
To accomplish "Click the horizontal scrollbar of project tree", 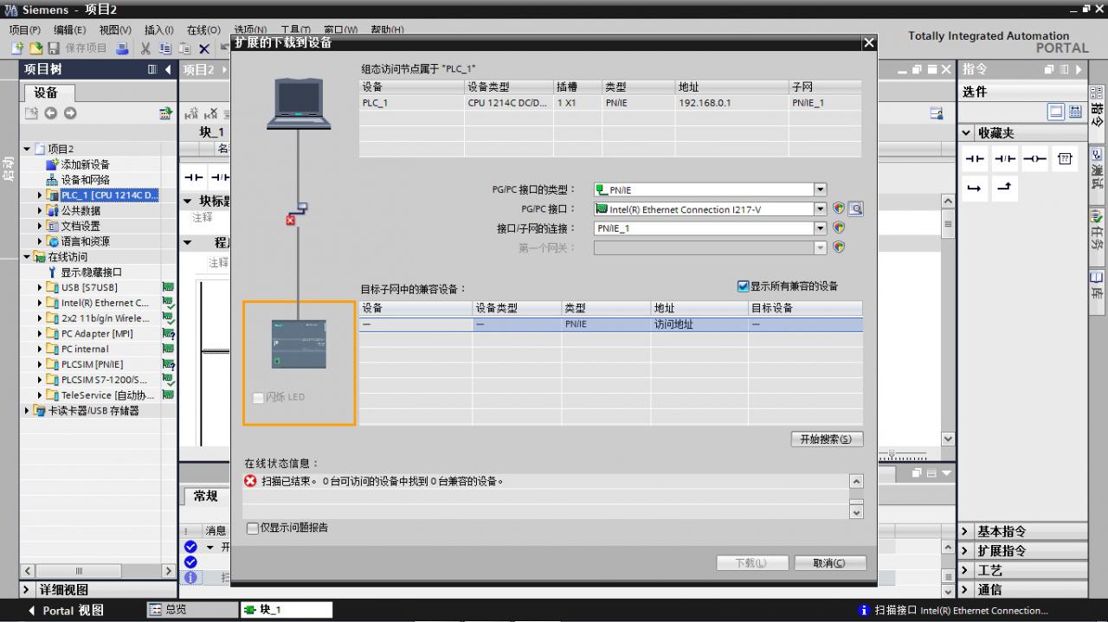I will pos(80,571).
